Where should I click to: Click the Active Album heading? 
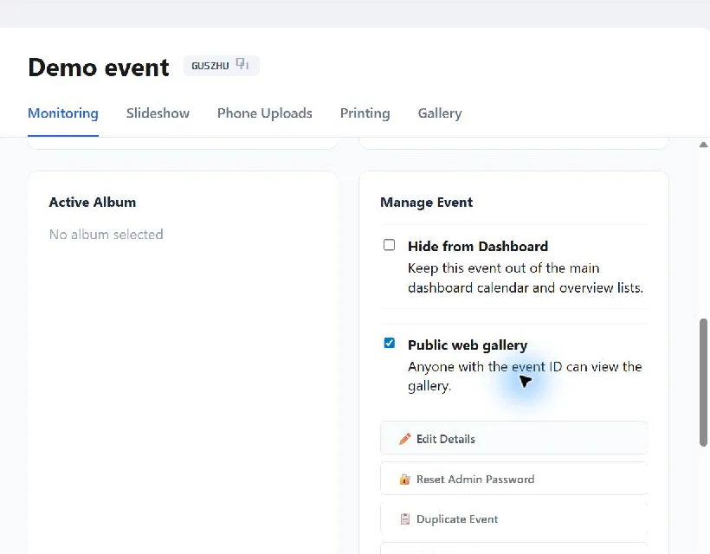93,203
